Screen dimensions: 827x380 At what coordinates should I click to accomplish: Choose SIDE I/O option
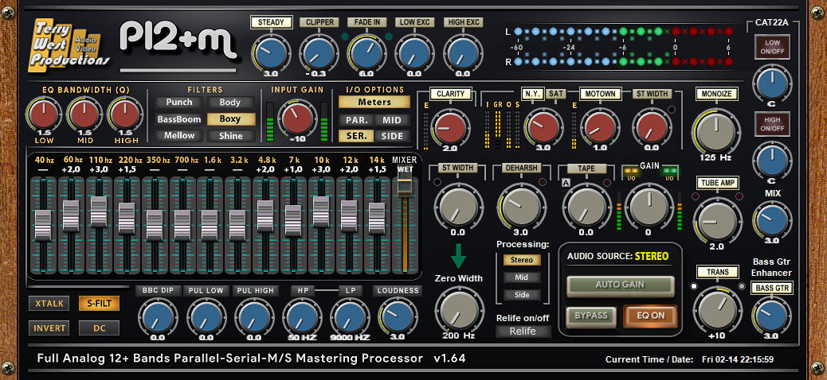[393, 136]
